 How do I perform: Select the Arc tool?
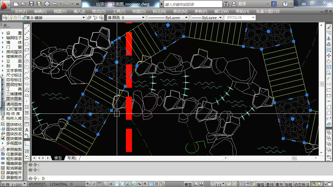point(27,55)
